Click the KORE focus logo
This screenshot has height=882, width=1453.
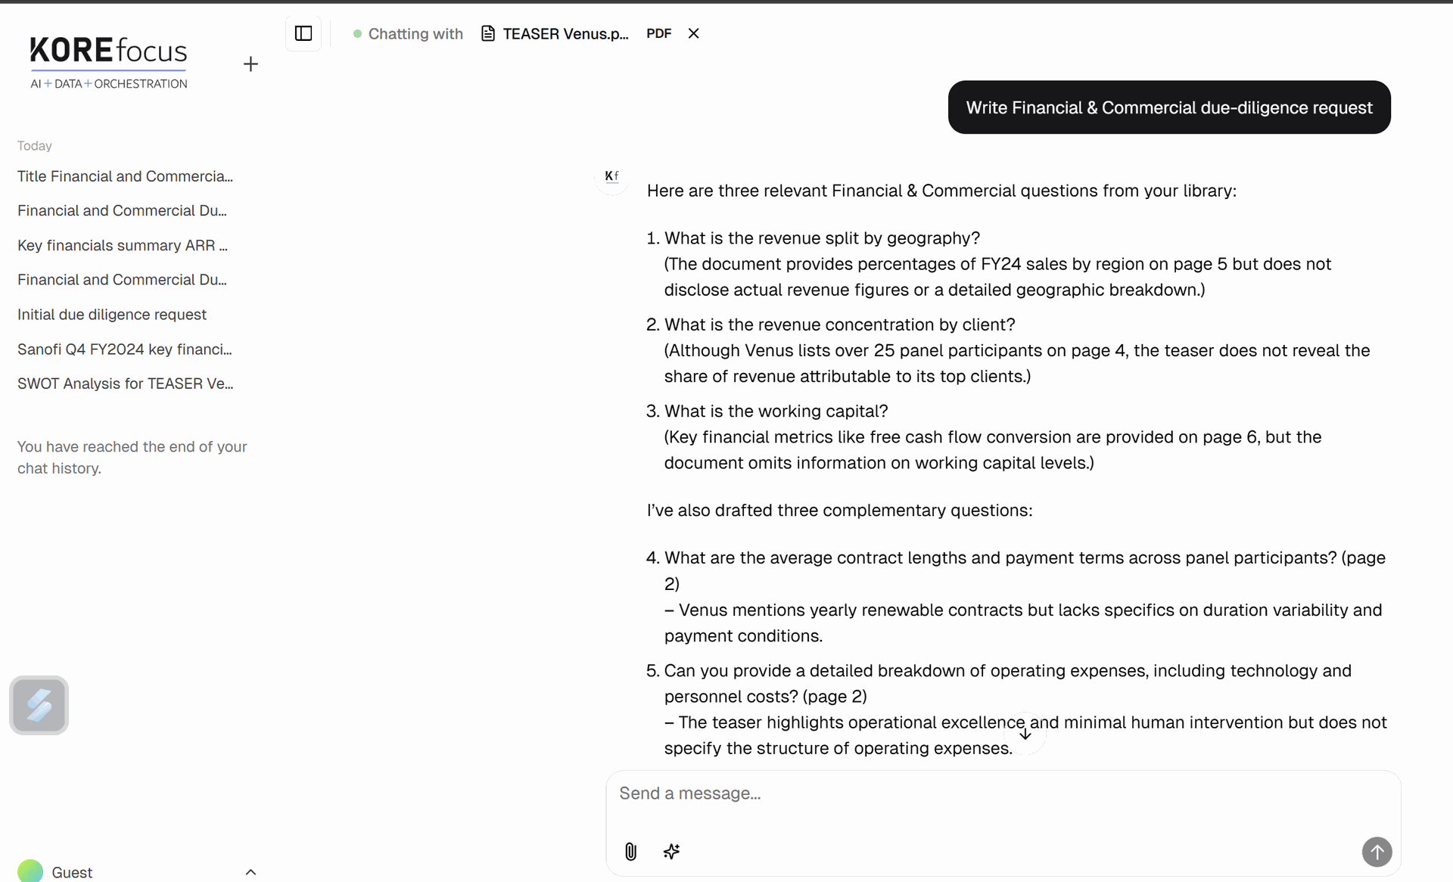point(109,63)
